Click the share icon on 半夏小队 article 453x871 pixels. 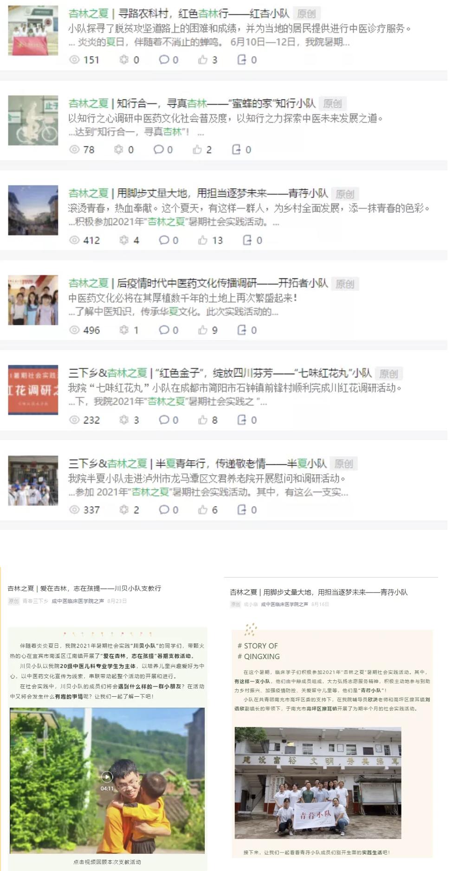(x=242, y=510)
